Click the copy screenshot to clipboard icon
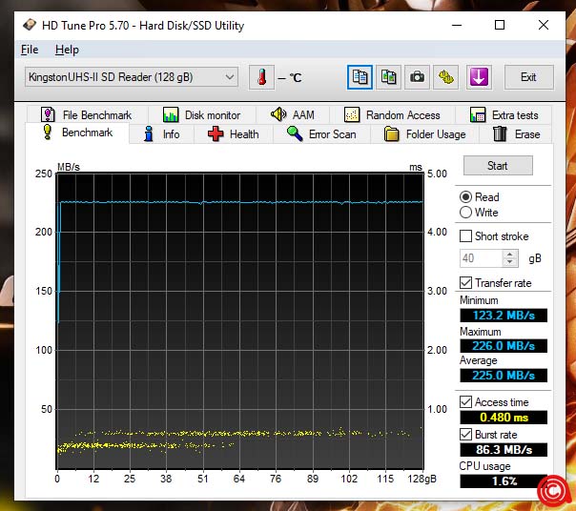The image size is (576, 511). point(388,77)
